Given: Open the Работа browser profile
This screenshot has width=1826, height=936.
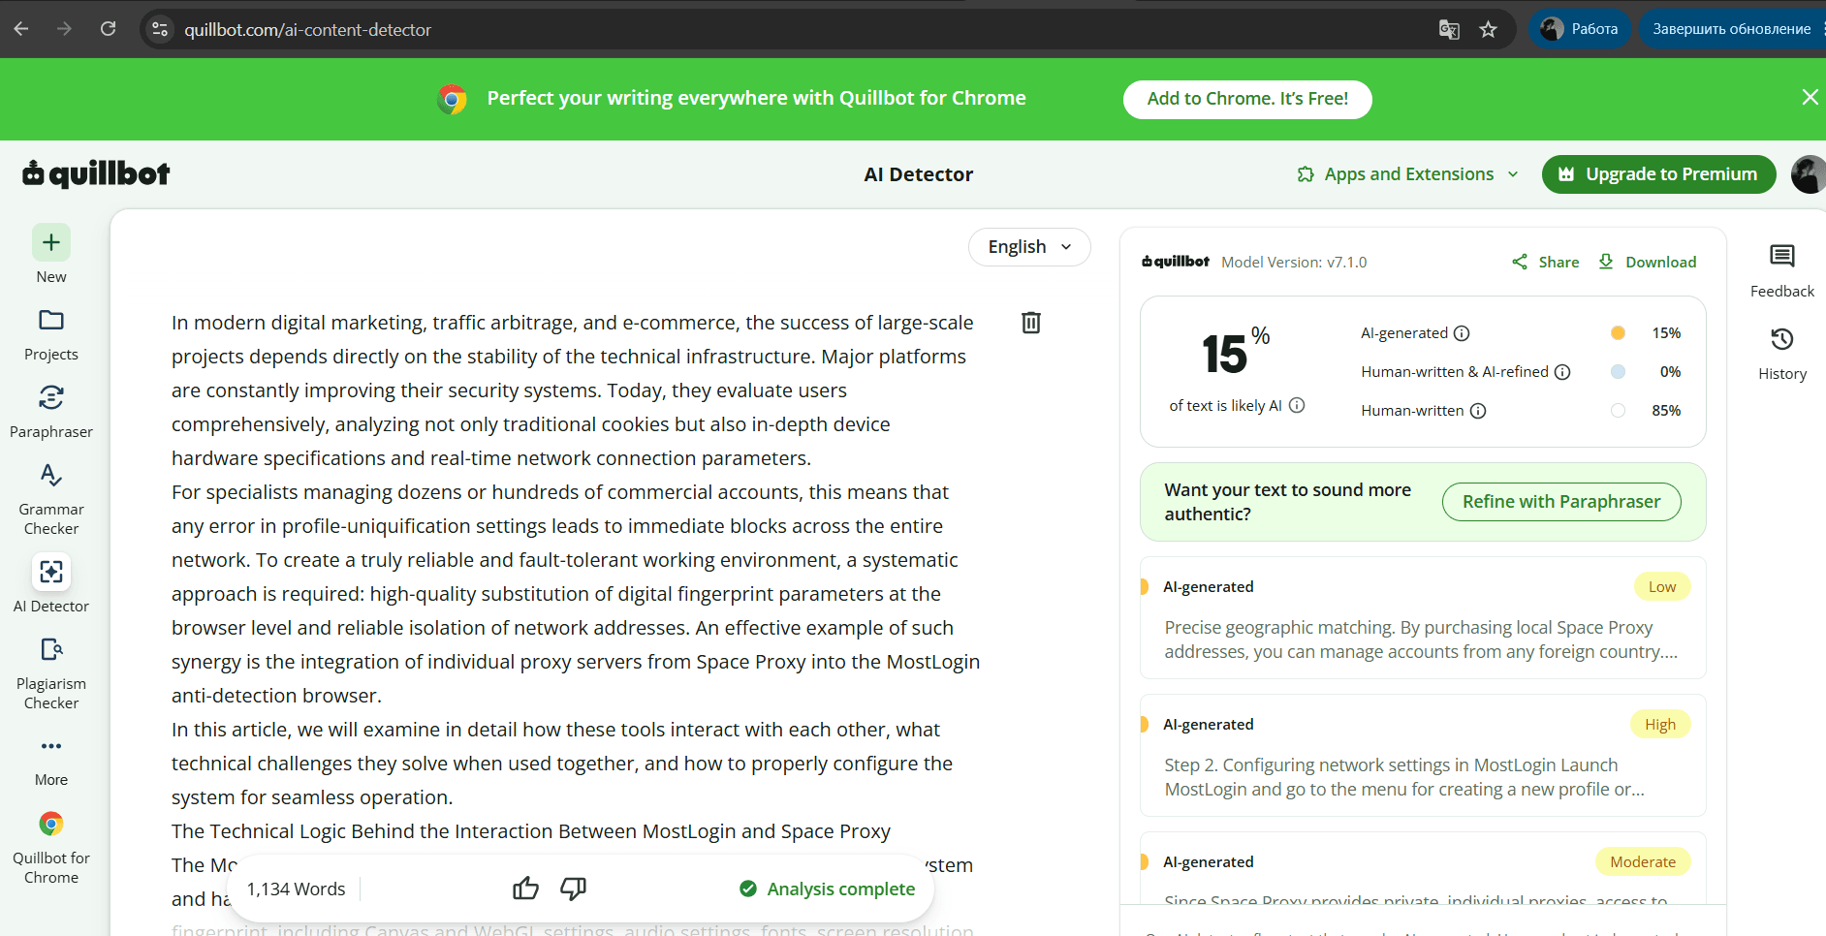Looking at the screenshot, I should tap(1580, 29).
